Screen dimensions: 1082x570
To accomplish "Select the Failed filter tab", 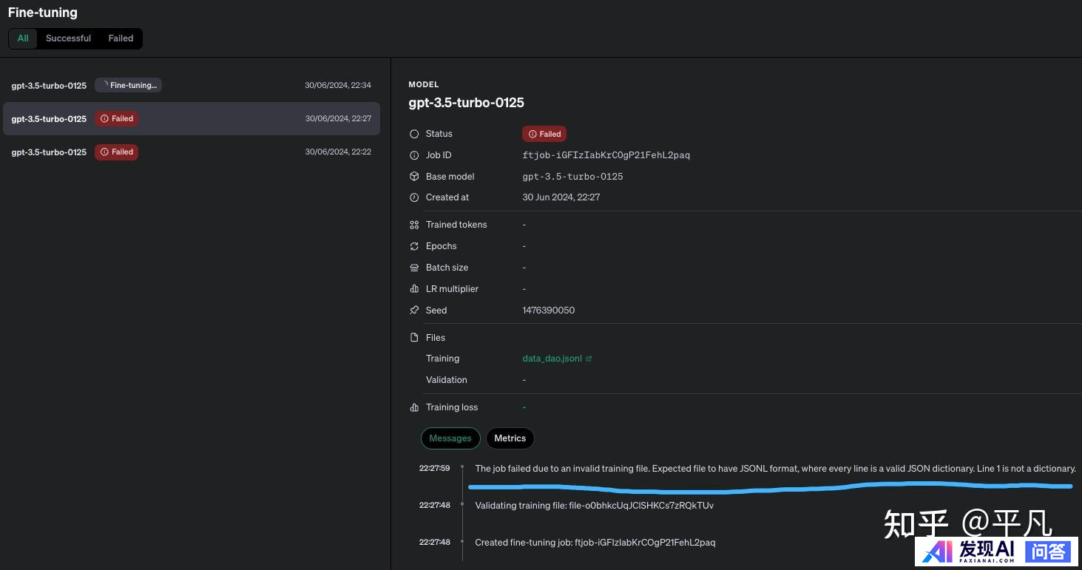I will pos(121,38).
